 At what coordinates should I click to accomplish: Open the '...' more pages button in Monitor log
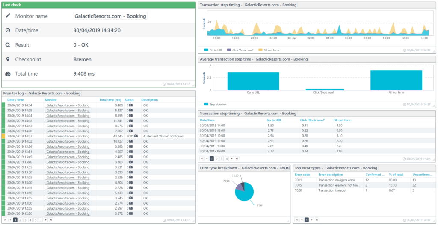click(x=41, y=220)
